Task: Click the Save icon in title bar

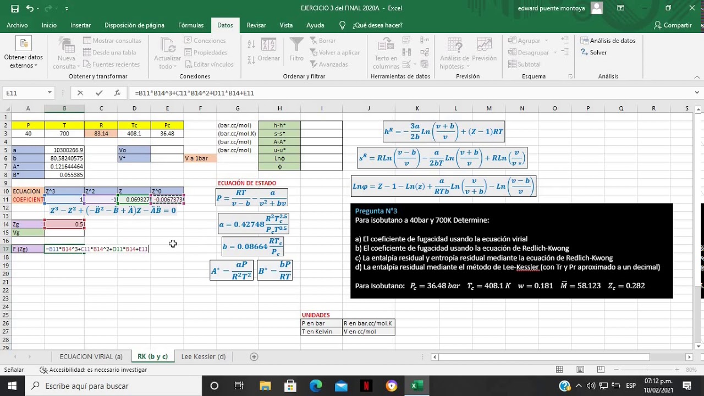Action: tap(15, 8)
